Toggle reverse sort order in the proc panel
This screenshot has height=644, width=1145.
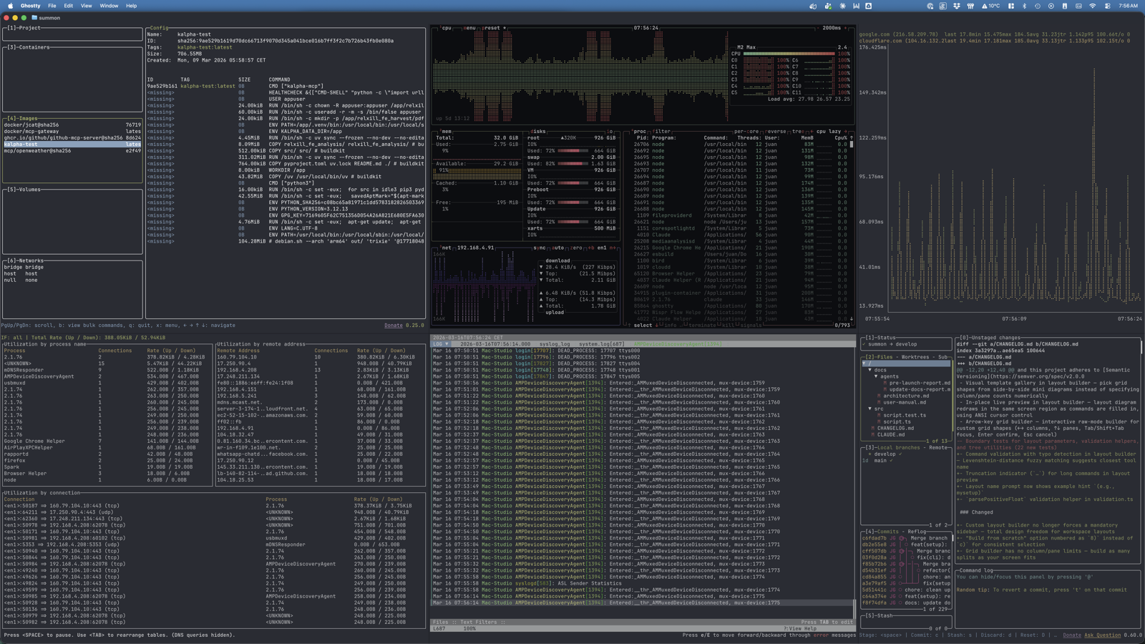[777, 132]
